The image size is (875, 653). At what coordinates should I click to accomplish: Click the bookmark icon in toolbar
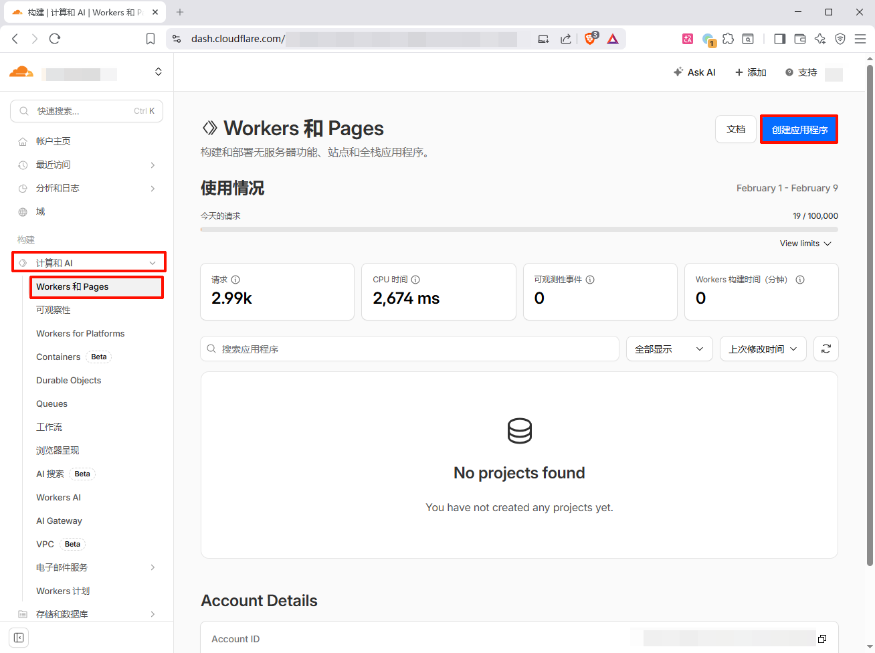pyautogui.click(x=151, y=39)
